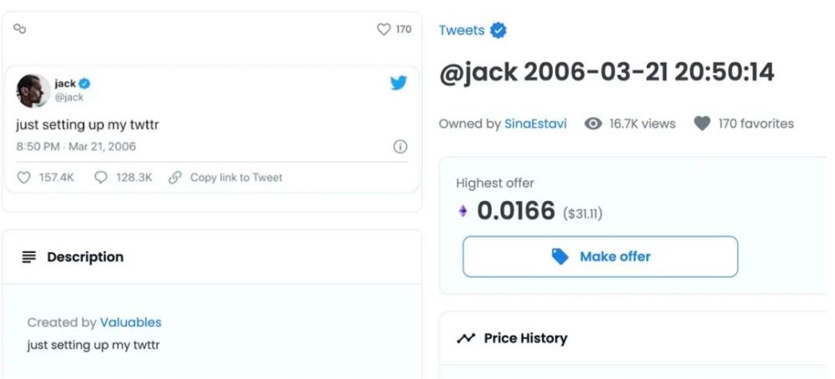Screen dimensions: 835x379
Task: Click the Ethereum icon beside 0.0166
Action: click(x=463, y=212)
